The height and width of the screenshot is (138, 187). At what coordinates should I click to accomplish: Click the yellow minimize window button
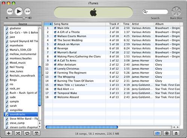coord(9,3)
